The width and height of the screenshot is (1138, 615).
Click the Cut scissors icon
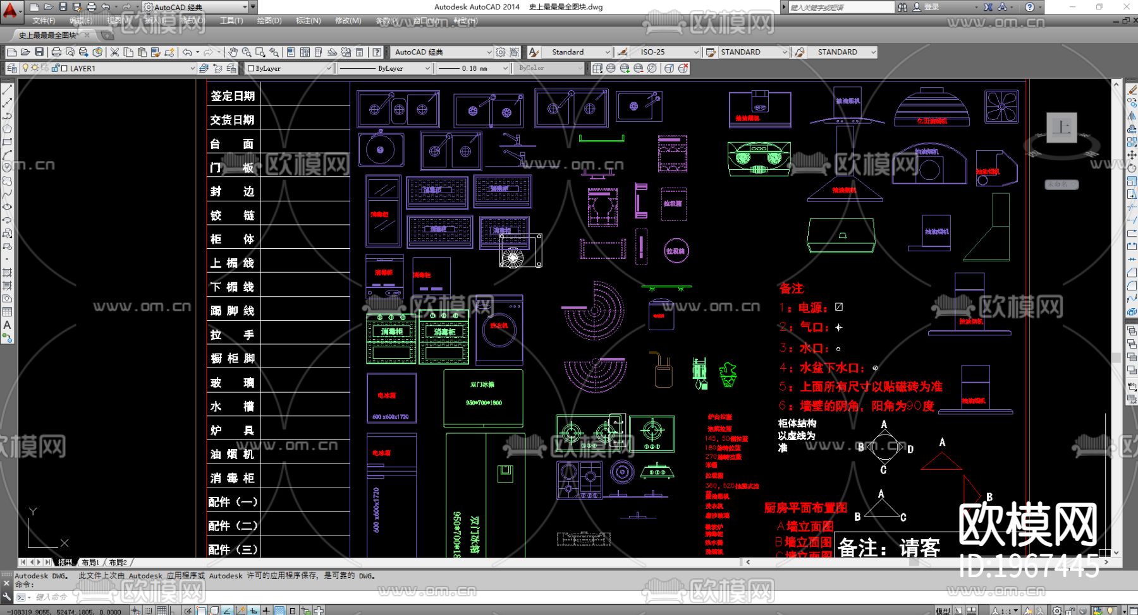(114, 52)
